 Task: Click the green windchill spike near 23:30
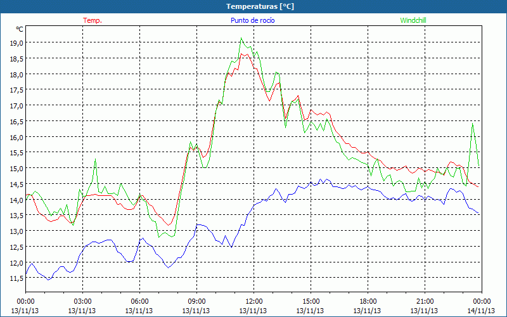(x=472, y=124)
